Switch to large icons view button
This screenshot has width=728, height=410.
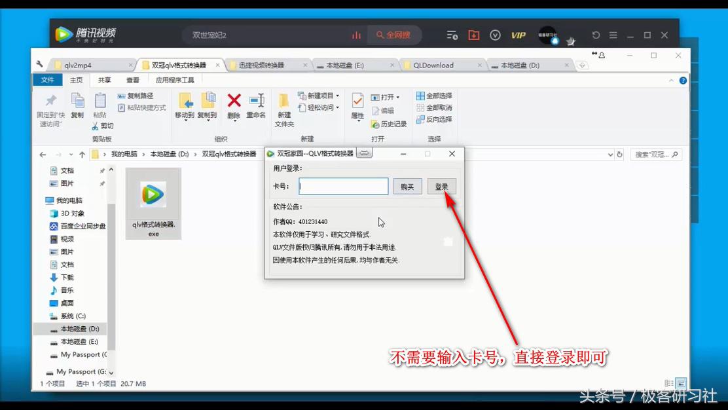click(x=681, y=384)
